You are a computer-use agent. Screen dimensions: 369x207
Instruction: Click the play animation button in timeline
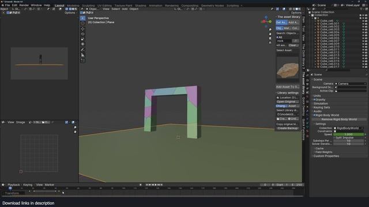tap(156, 185)
